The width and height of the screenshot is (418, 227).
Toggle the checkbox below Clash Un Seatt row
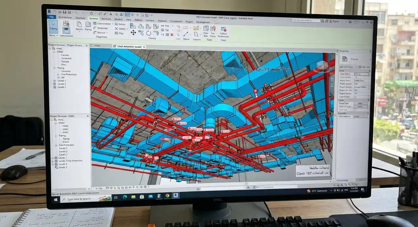pyautogui.click(x=355, y=110)
